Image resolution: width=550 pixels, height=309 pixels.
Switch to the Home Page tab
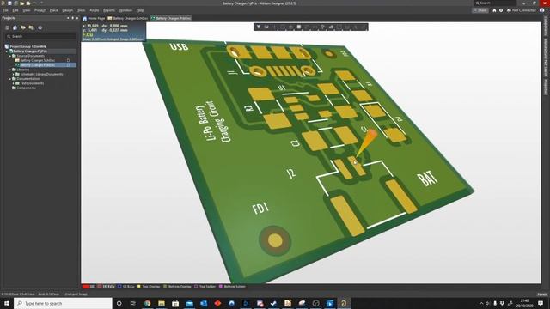click(94, 18)
